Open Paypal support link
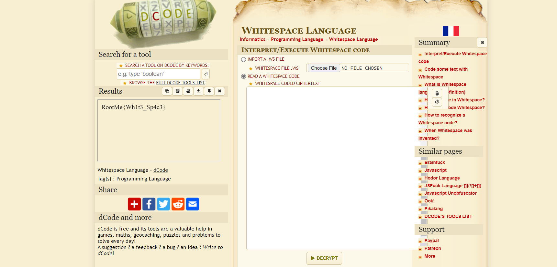Screen dimensions: 557x267 [x=431, y=241]
